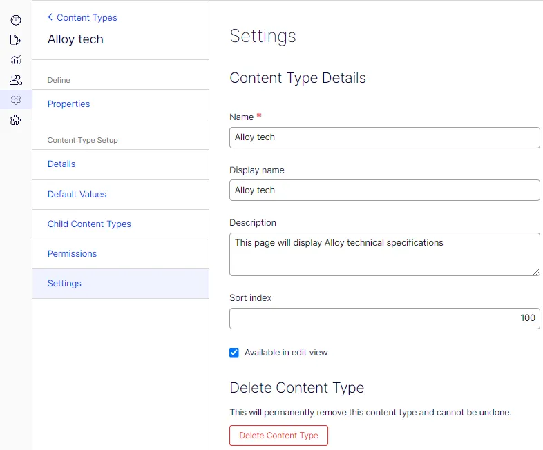This screenshot has height=450, width=543.
Task: Click the Alloy tech sidebar heading
Action: [x=75, y=39]
